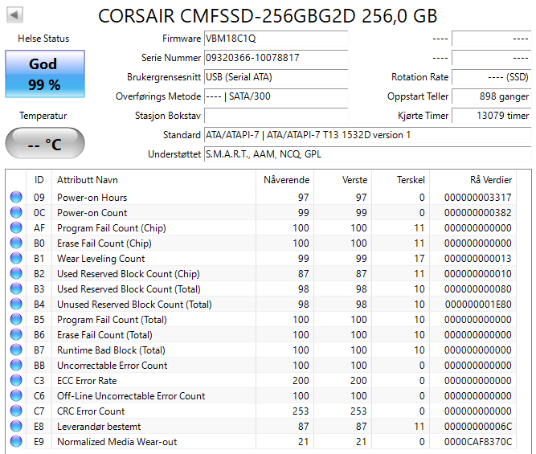The height and width of the screenshot is (454, 536).
Task: Click raw value 000000001E80
Action: click(478, 305)
